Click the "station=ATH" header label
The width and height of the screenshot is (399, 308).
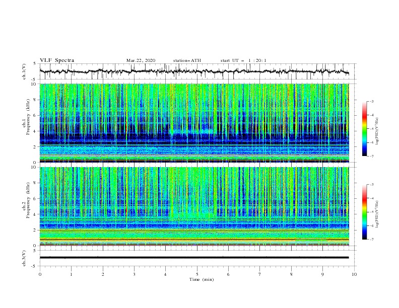pyautogui.click(x=187, y=60)
